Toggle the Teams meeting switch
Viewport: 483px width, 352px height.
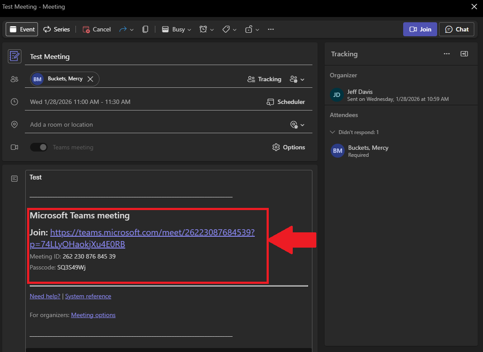tap(39, 147)
